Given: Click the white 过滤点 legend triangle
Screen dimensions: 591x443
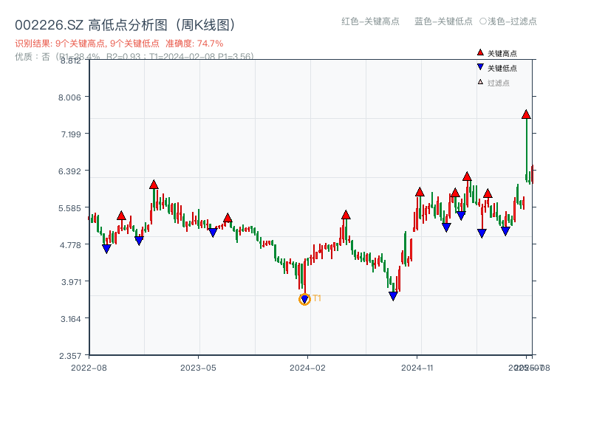Looking at the screenshot, I should (480, 82).
